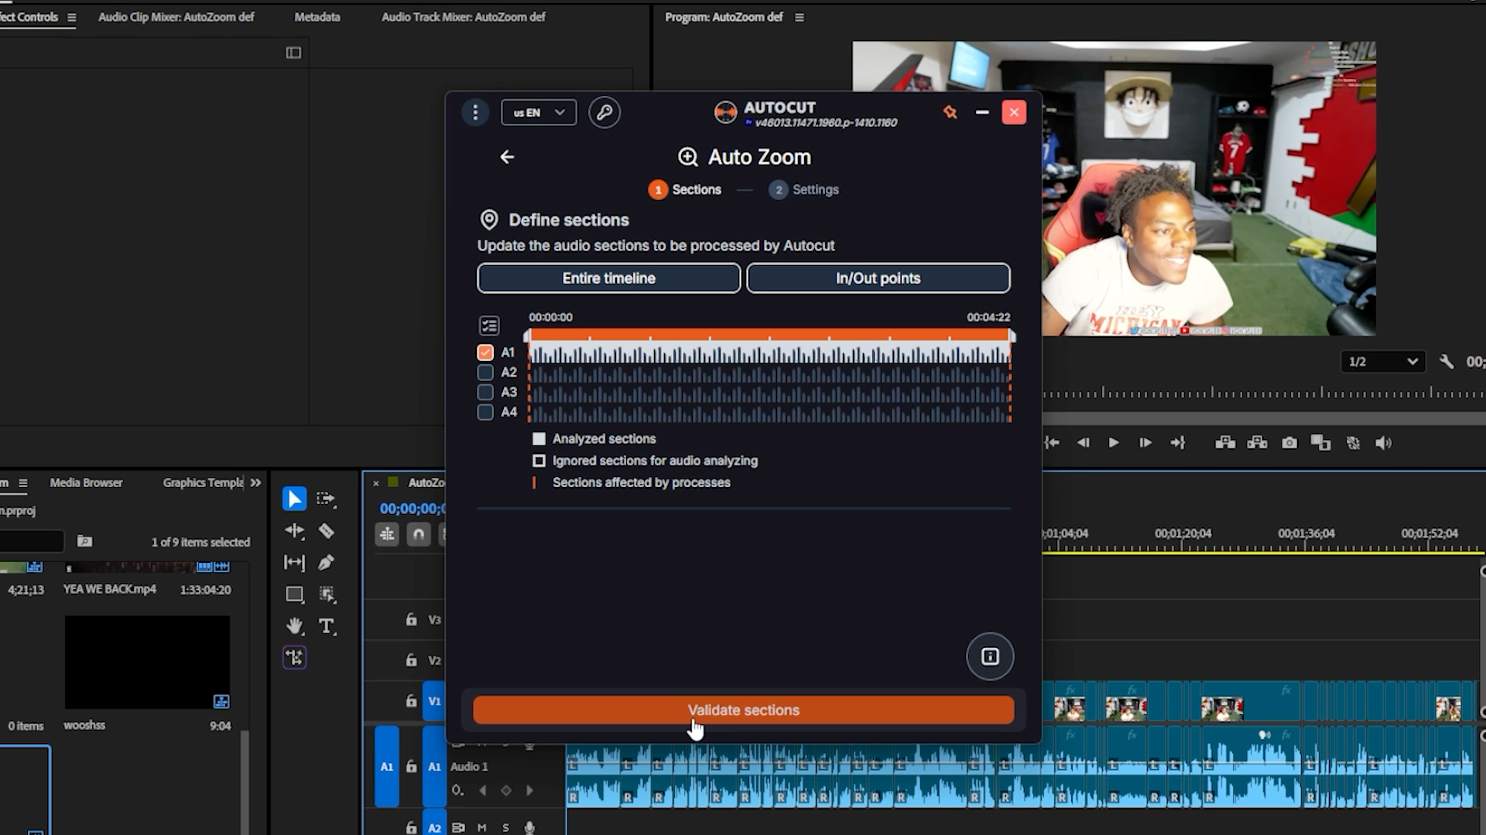Step back one frame in Program Monitor
Image resolution: width=1486 pixels, height=835 pixels.
coord(1083,443)
